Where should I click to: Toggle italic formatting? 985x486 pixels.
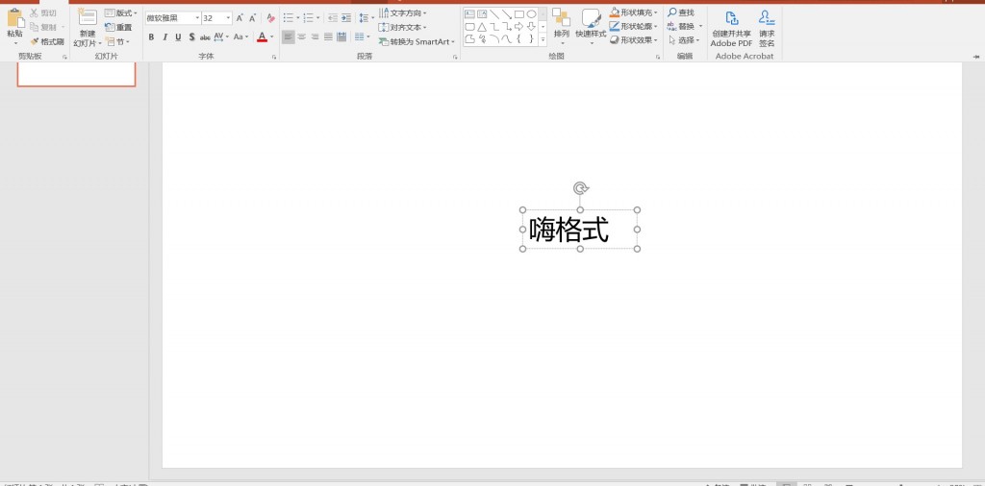click(164, 37)
